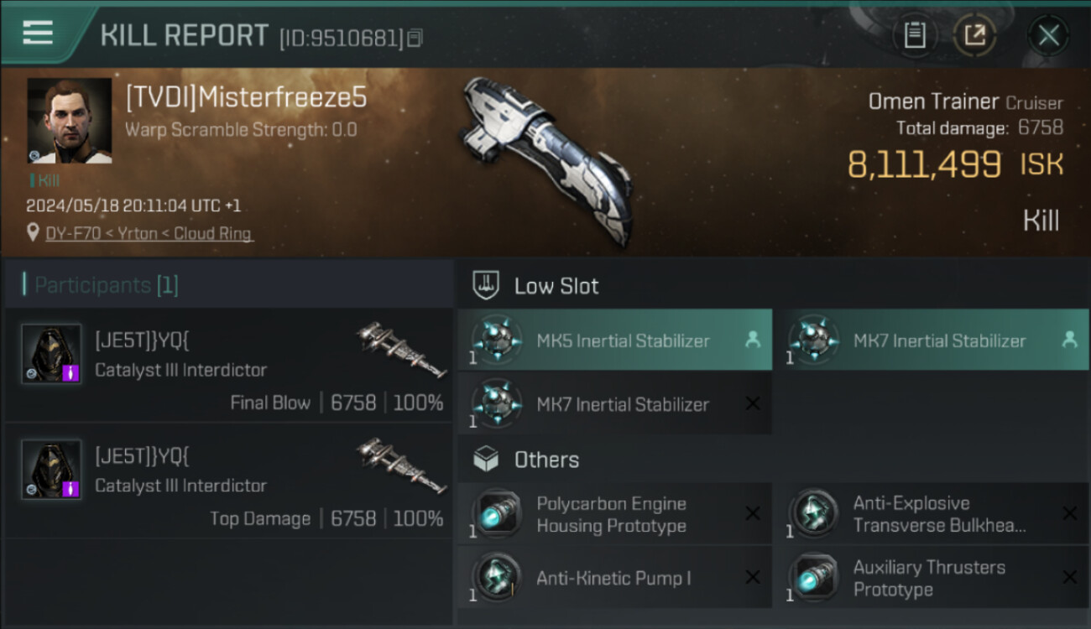This screenshot has width=1091, height=629.
Task: Close the kill report window
Action: 1048,35
